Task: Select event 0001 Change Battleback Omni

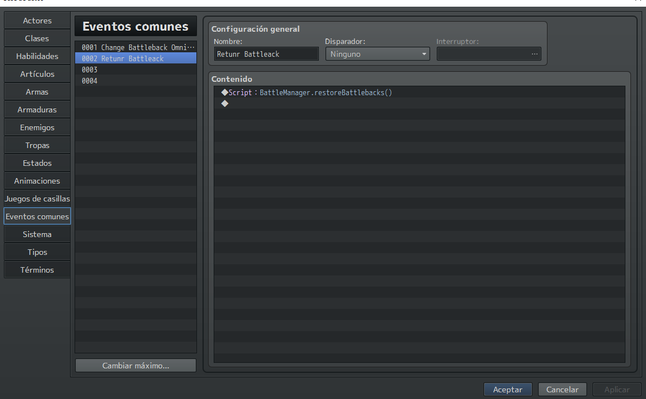Action: pyautogui.click(x=136, y=47)
